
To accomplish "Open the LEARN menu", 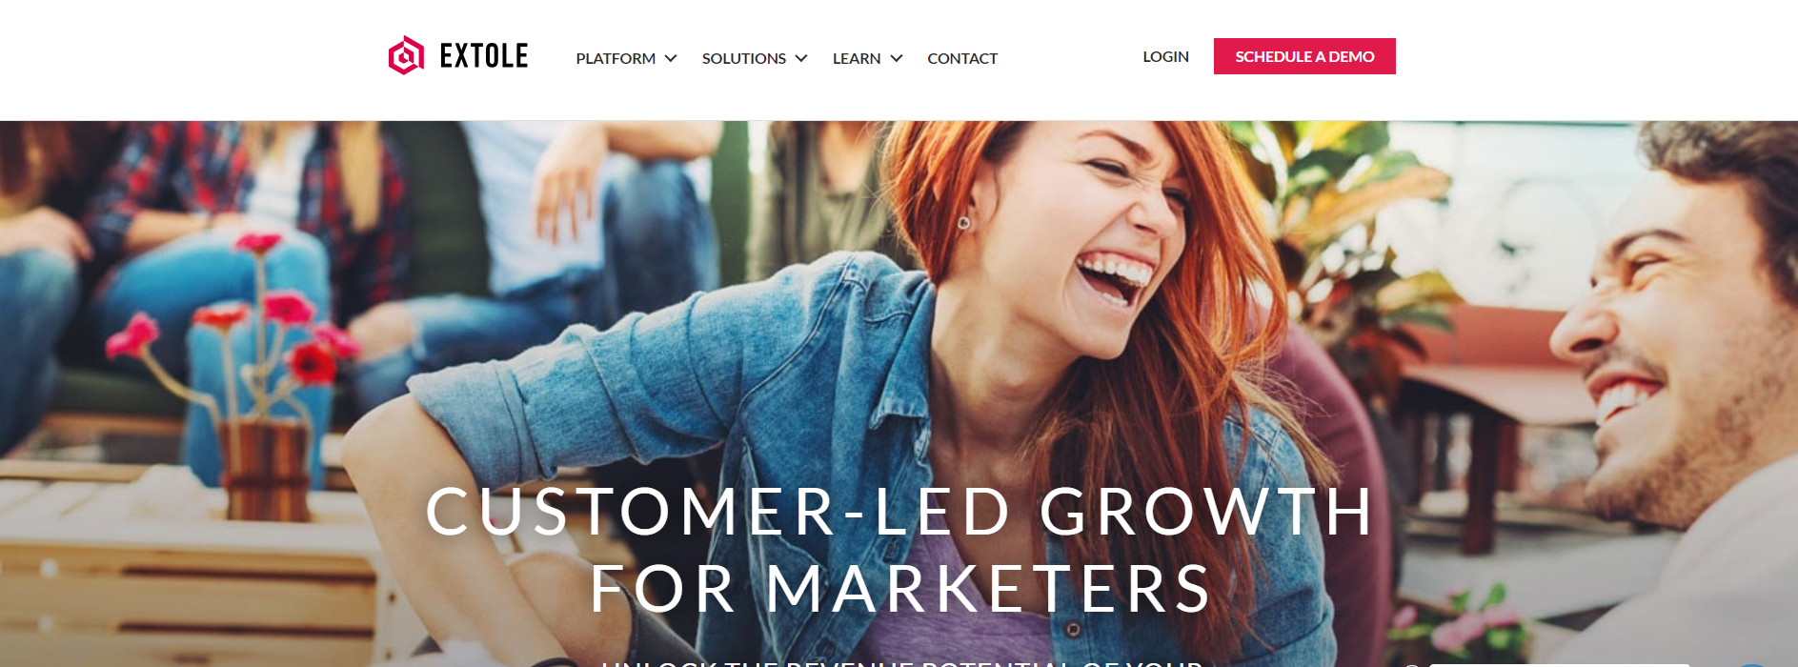I will [x=856, y=58].
